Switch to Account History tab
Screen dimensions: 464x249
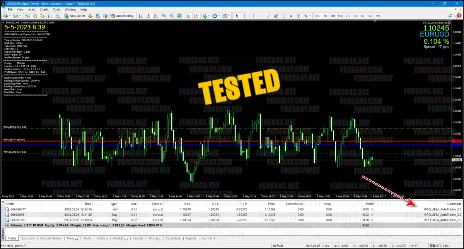click(x=51, y=239)
